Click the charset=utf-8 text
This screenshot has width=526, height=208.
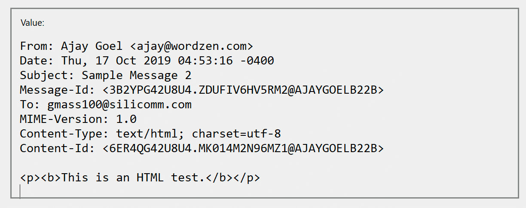[x=236, y=134]
